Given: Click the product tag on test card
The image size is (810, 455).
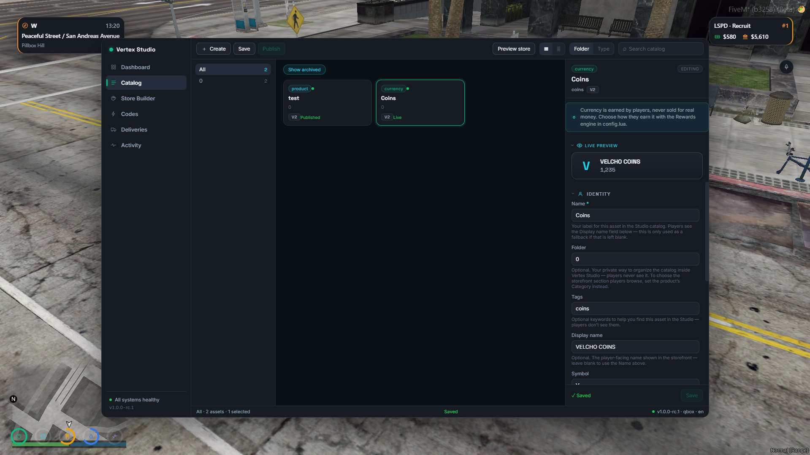Looking at the screenshot, I should point(300,89).
